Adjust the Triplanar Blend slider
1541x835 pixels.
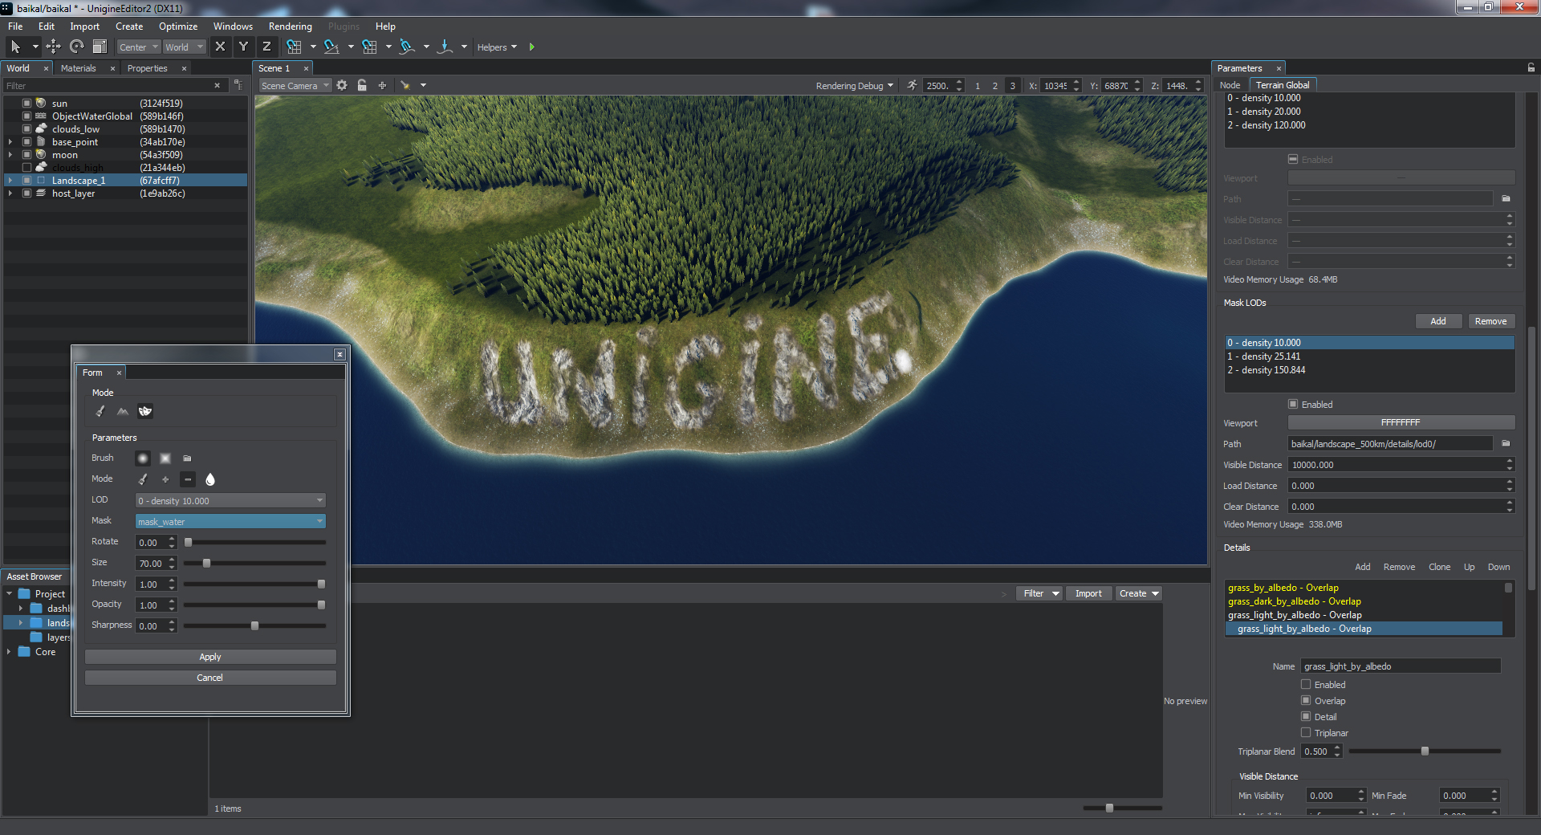point(1425,751)
